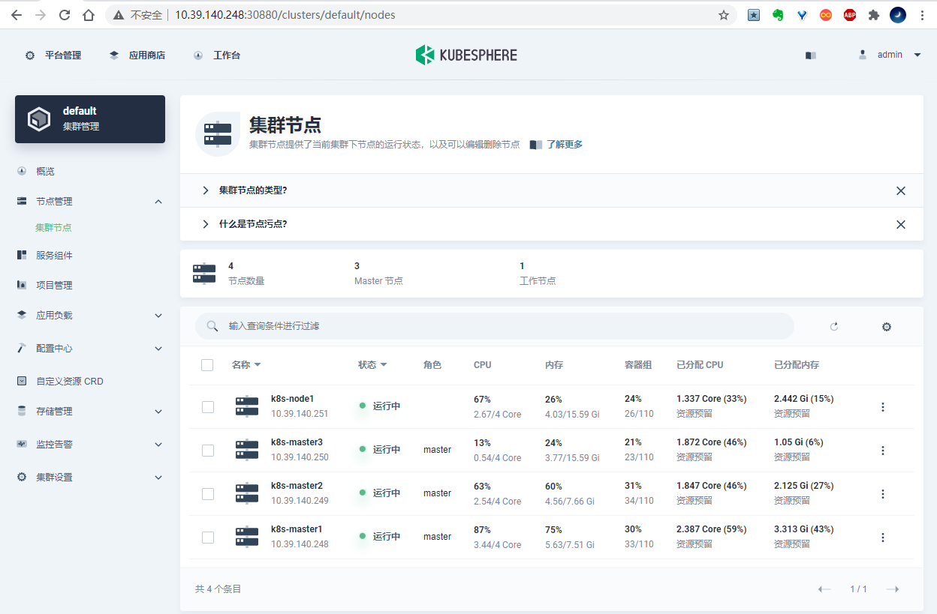Open k8s-master2 node details link
This screenshot has height=614, width=937.
click(297, 486)
